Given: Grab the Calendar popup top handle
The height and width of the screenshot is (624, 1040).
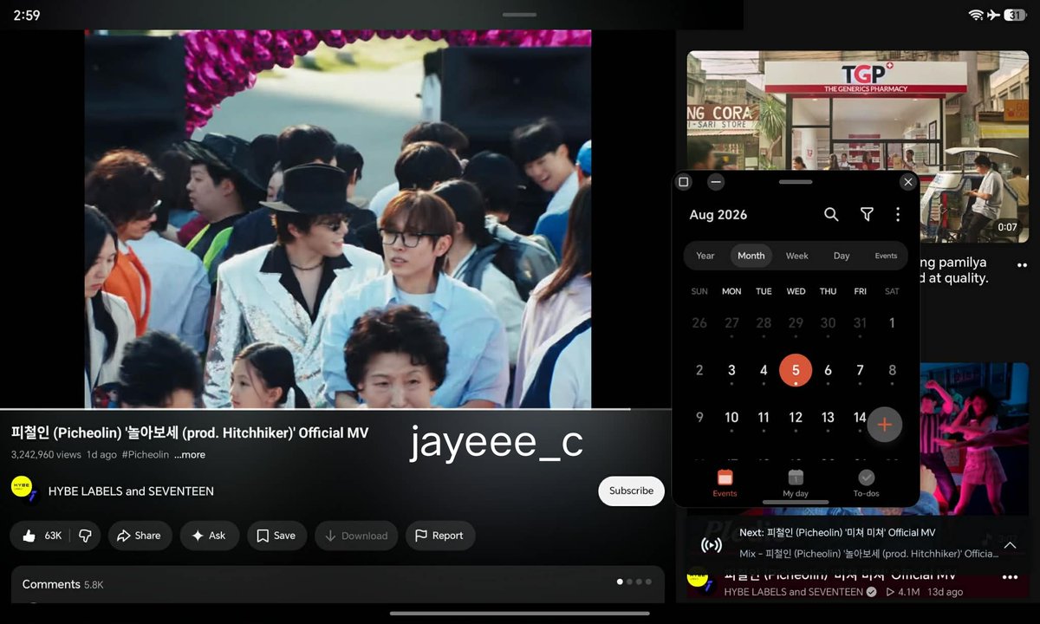Looking at the screenshot, I should (796, 182).
